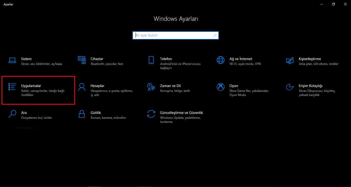Select the Ayarlar title bar label

8,4
